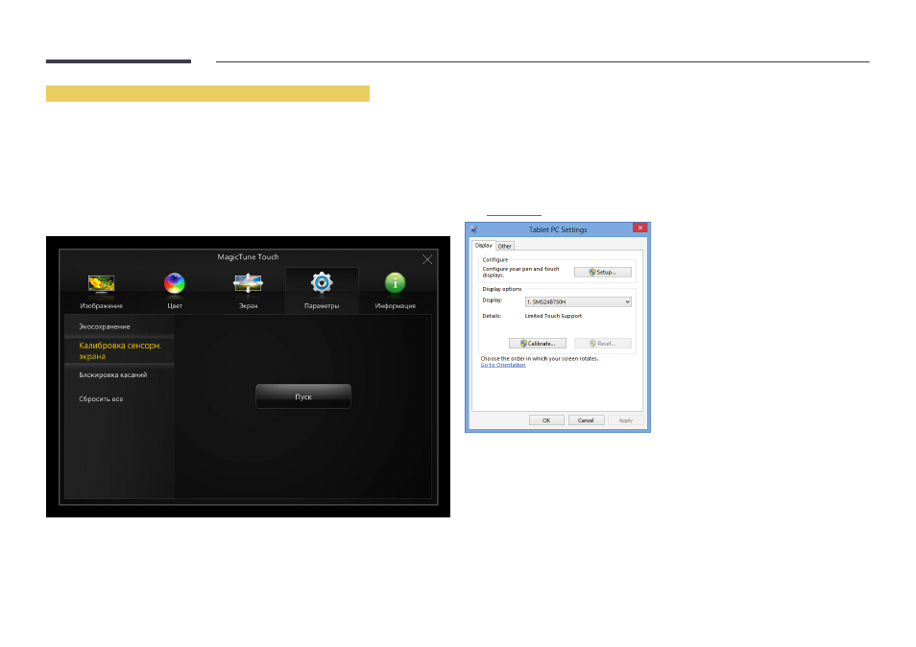916x647 pixels.
Task: Open the Изображение picture settings icon
Action: tap(101, 284)
